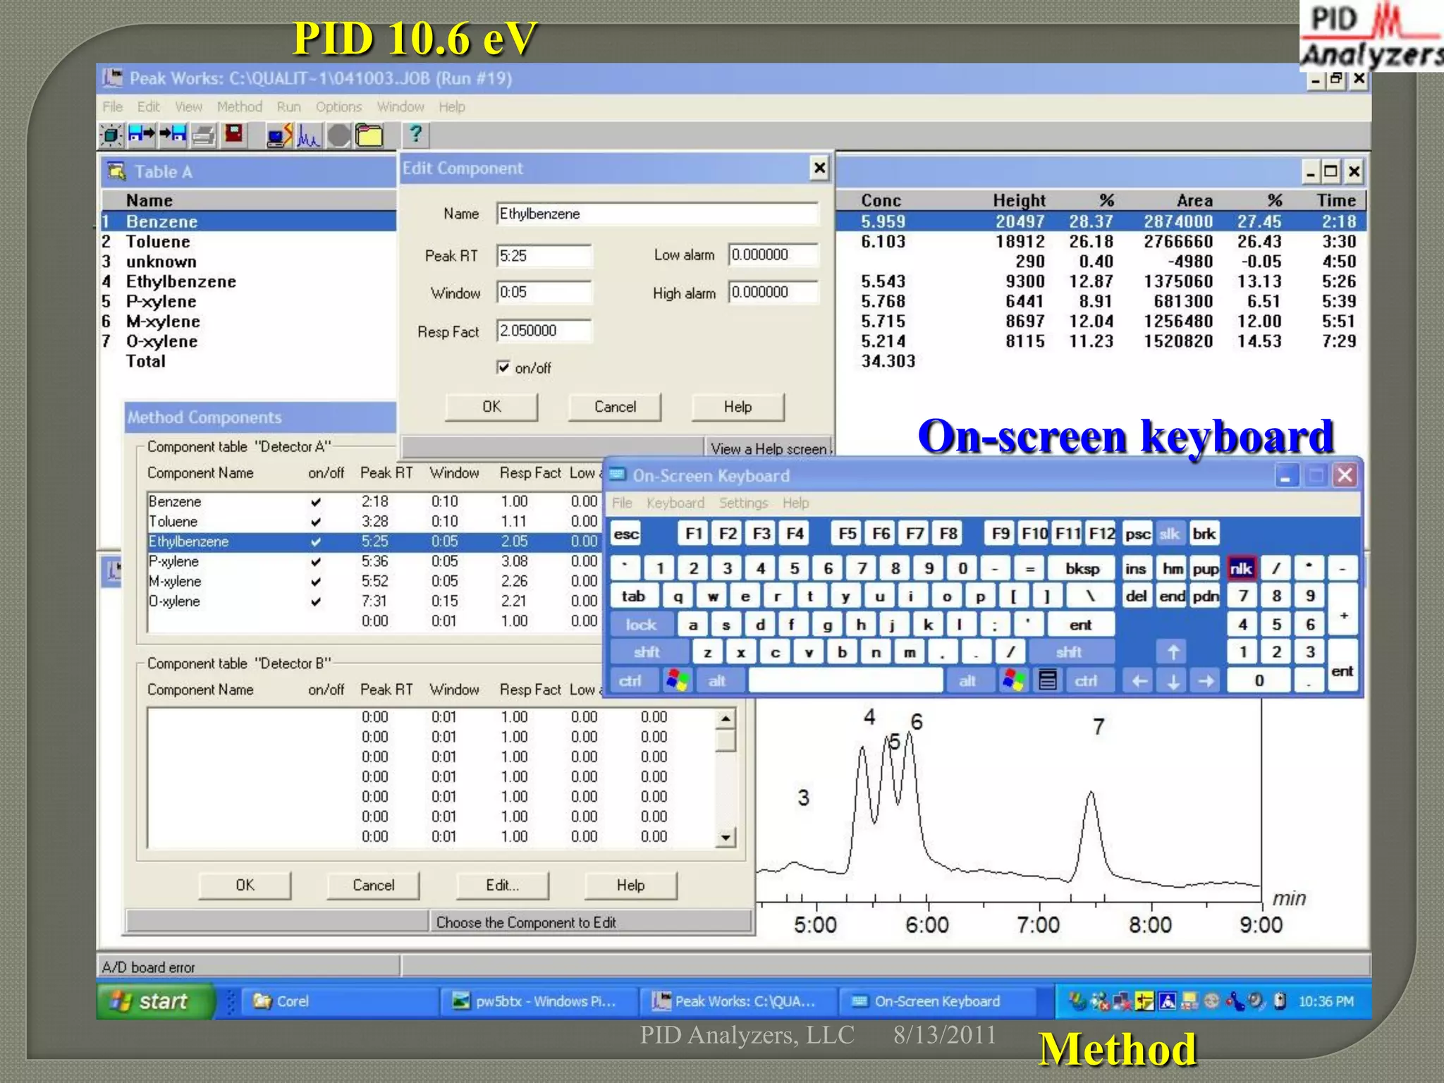
Task: Click the right arrow key on On-Screen Keyboard
Action: pyautogui.click(x=1206, y=681)
